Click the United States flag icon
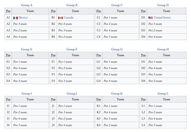The width and height of the screenshot is (191, 132). tap(150, 18)
